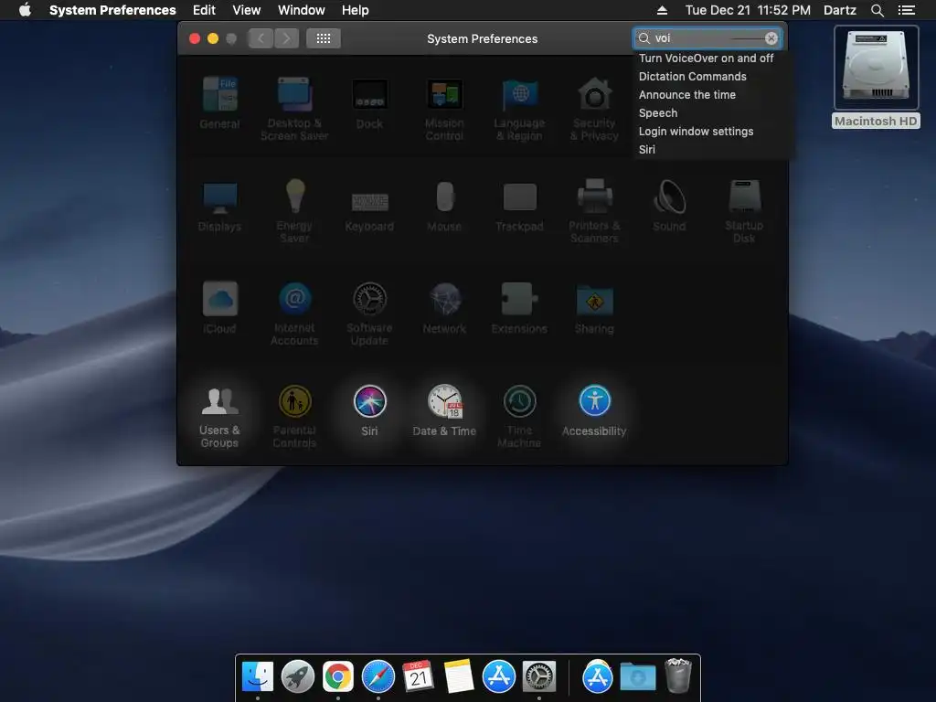Minimize the System Preferences window
Screen dimensions: 936x702
point(212,38)
